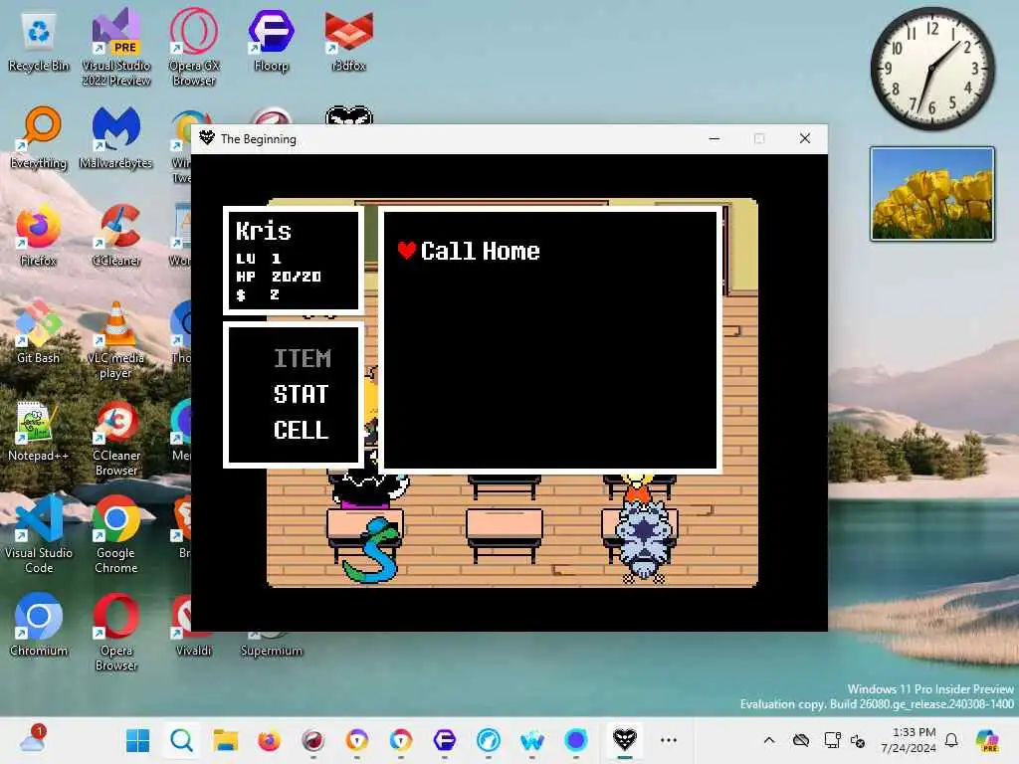This screenshot has width=1019, height=764.
Task: Open Git Bash desktop shortcut
Action: pos(39,332)
